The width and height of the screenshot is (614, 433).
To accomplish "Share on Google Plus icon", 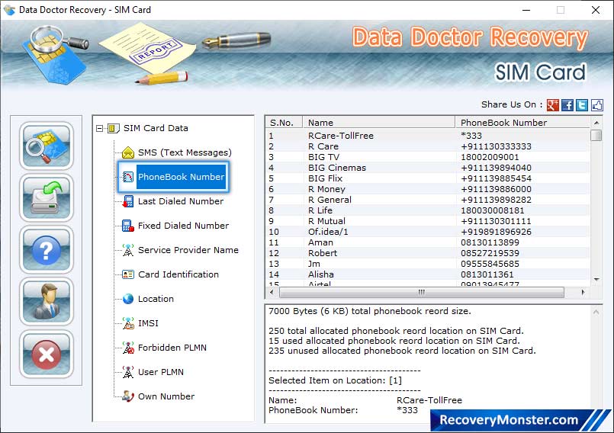I will point(552,105).
